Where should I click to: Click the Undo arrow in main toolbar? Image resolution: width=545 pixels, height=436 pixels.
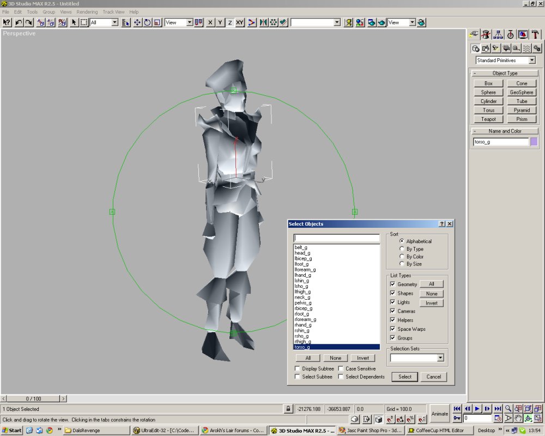tap(19, 22)
